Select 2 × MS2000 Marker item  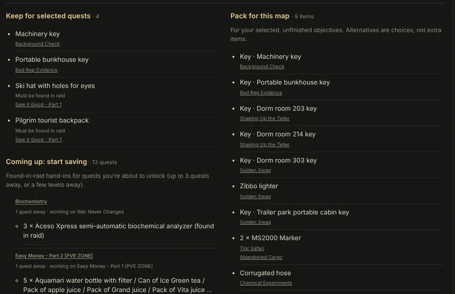pos(270,238)
